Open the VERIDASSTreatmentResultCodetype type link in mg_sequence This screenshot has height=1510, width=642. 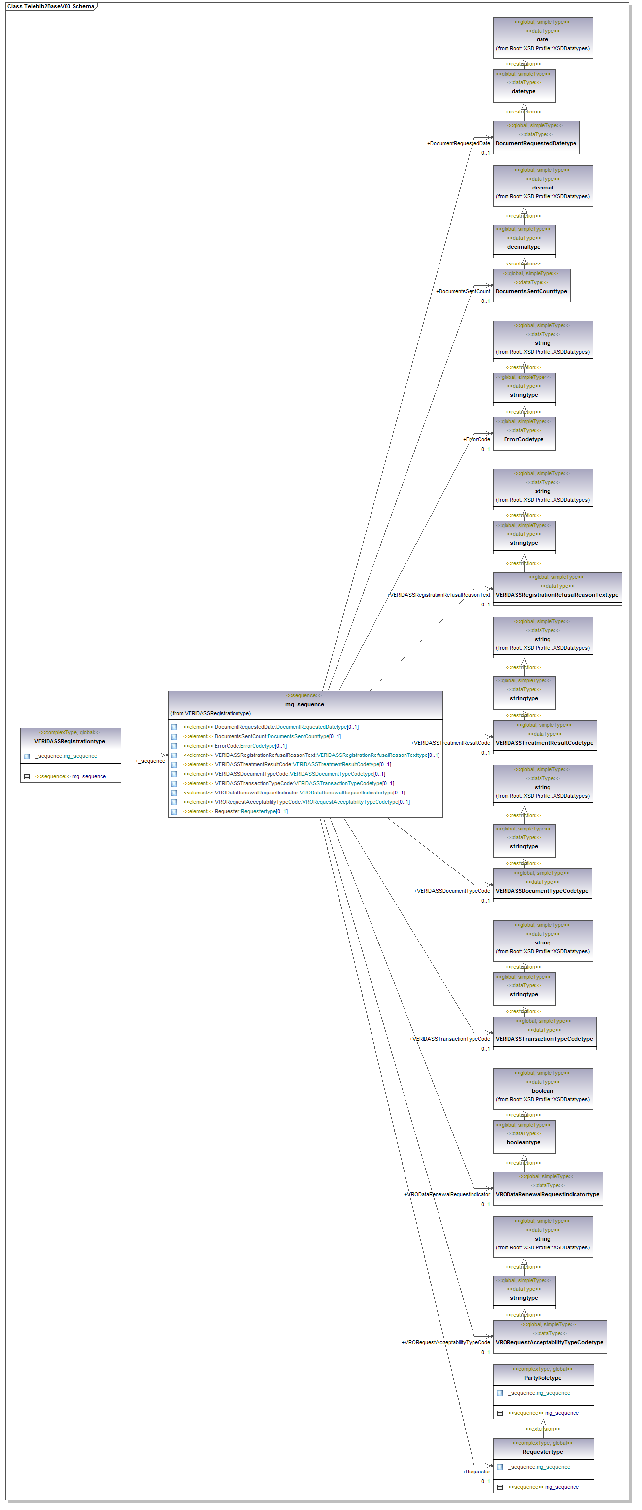[336, 765]
